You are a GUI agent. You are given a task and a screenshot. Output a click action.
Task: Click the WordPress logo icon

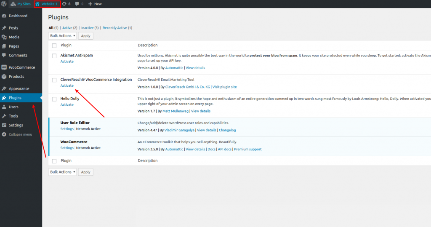point(4,4)
